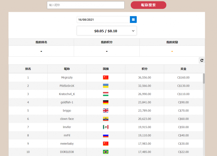Click the calendar icon beside the date
217x156 pixels.
pyautogui.click(x=133, y=20)
